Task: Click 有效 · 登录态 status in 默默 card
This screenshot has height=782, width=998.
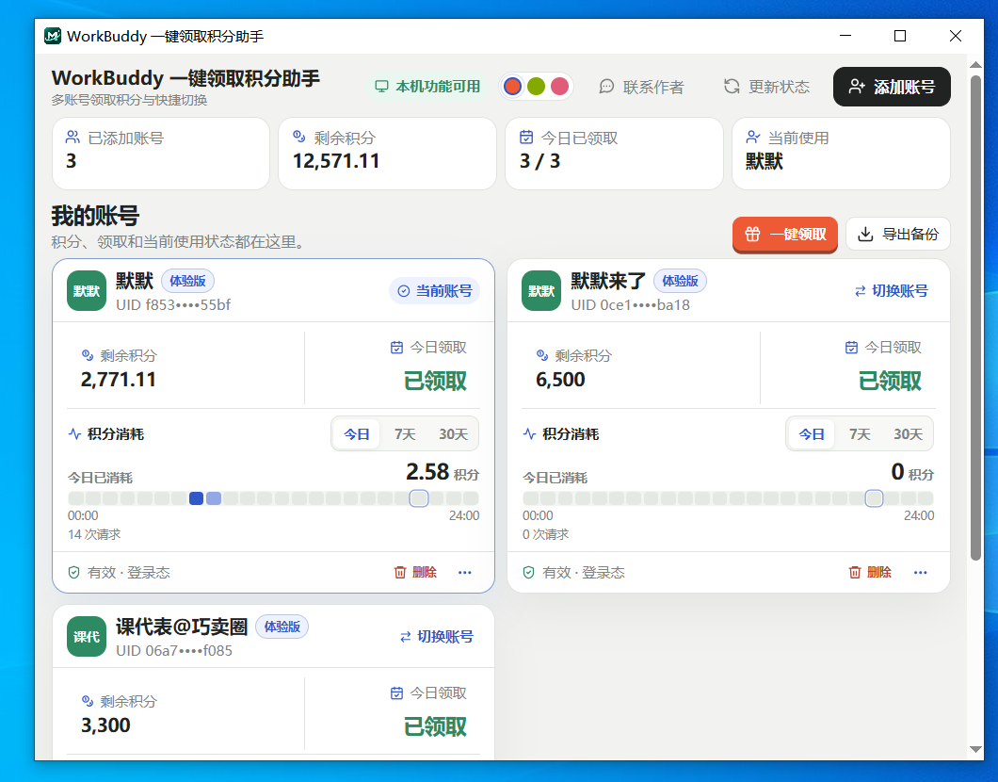Action: point(119,573)
